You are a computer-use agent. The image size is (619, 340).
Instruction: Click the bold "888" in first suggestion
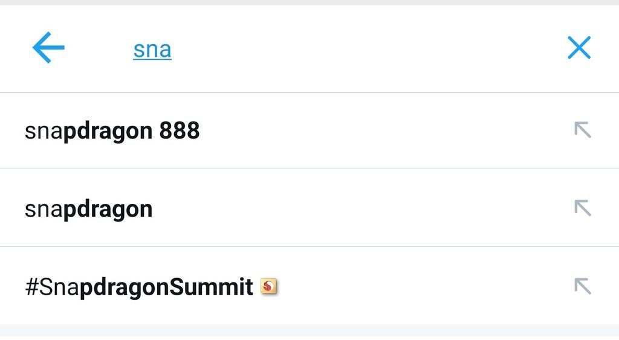coord(180,130)
